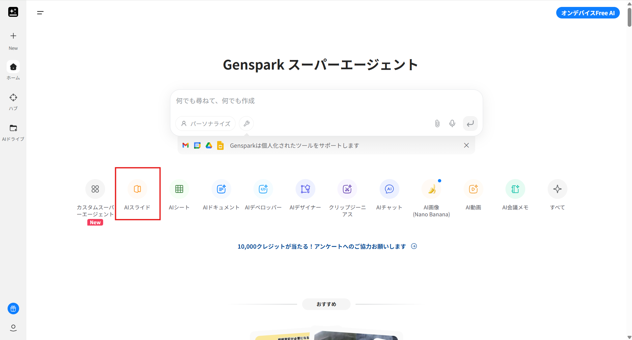Click the オンデバイスFree AI button
The image size is (632, 340).
(x=588, y=13)
